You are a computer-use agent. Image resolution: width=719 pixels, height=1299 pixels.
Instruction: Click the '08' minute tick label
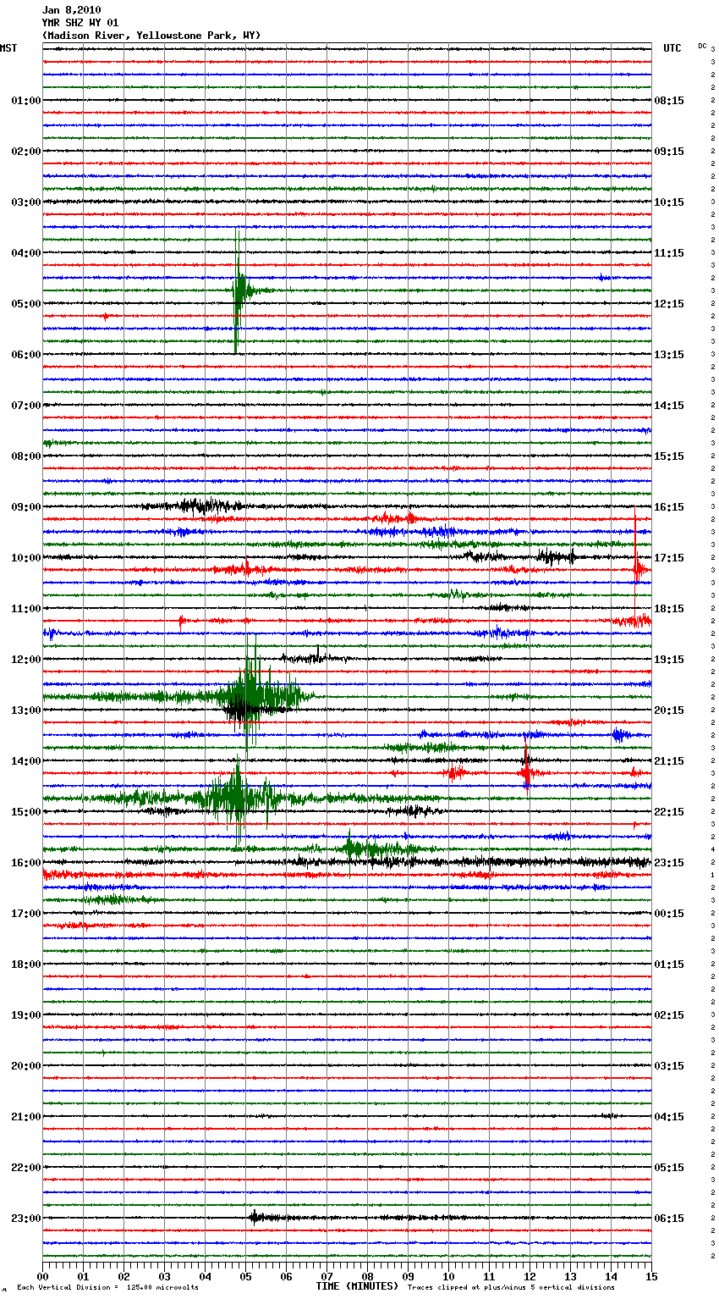pos(367,1276)
